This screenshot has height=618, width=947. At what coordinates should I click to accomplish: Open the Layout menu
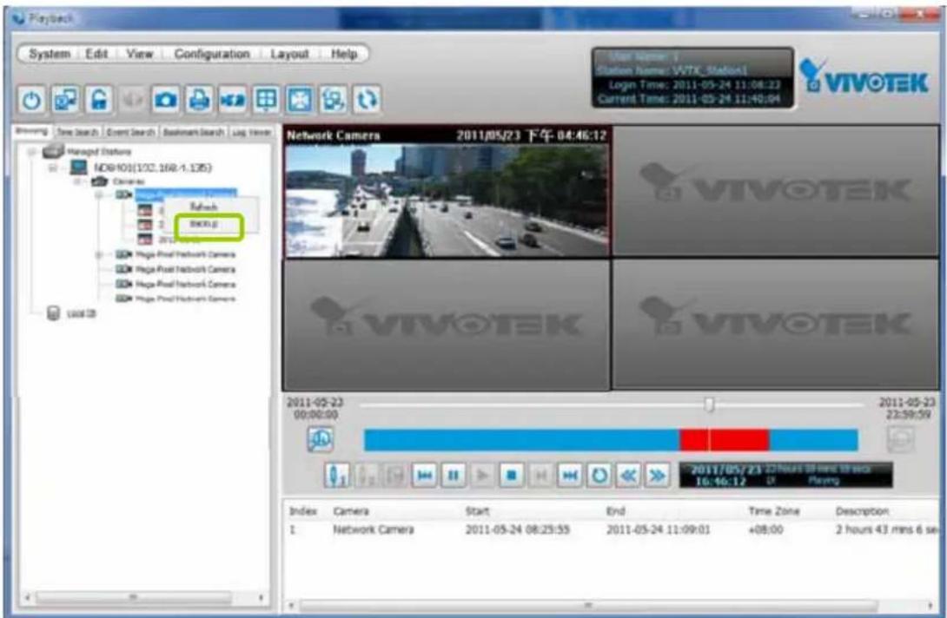[289, 54]
